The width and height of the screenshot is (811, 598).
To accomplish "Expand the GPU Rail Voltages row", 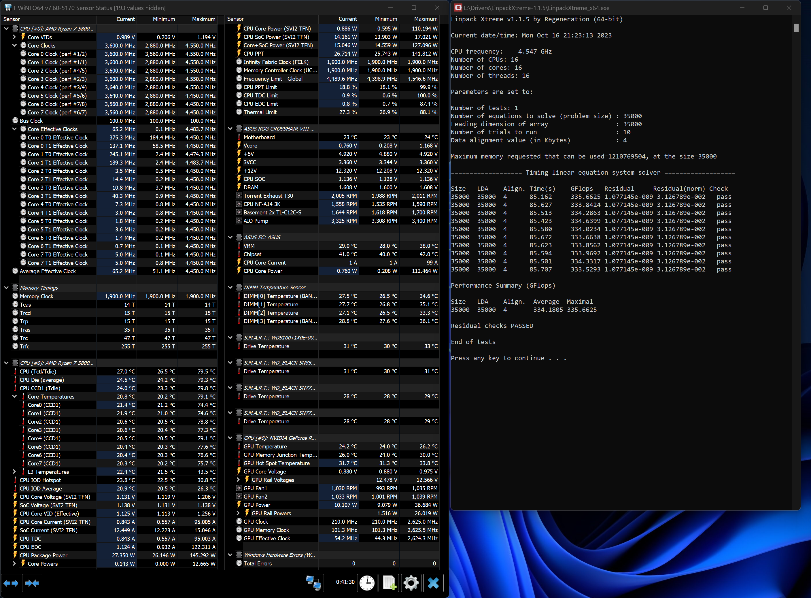I will [x=238, y=480].
